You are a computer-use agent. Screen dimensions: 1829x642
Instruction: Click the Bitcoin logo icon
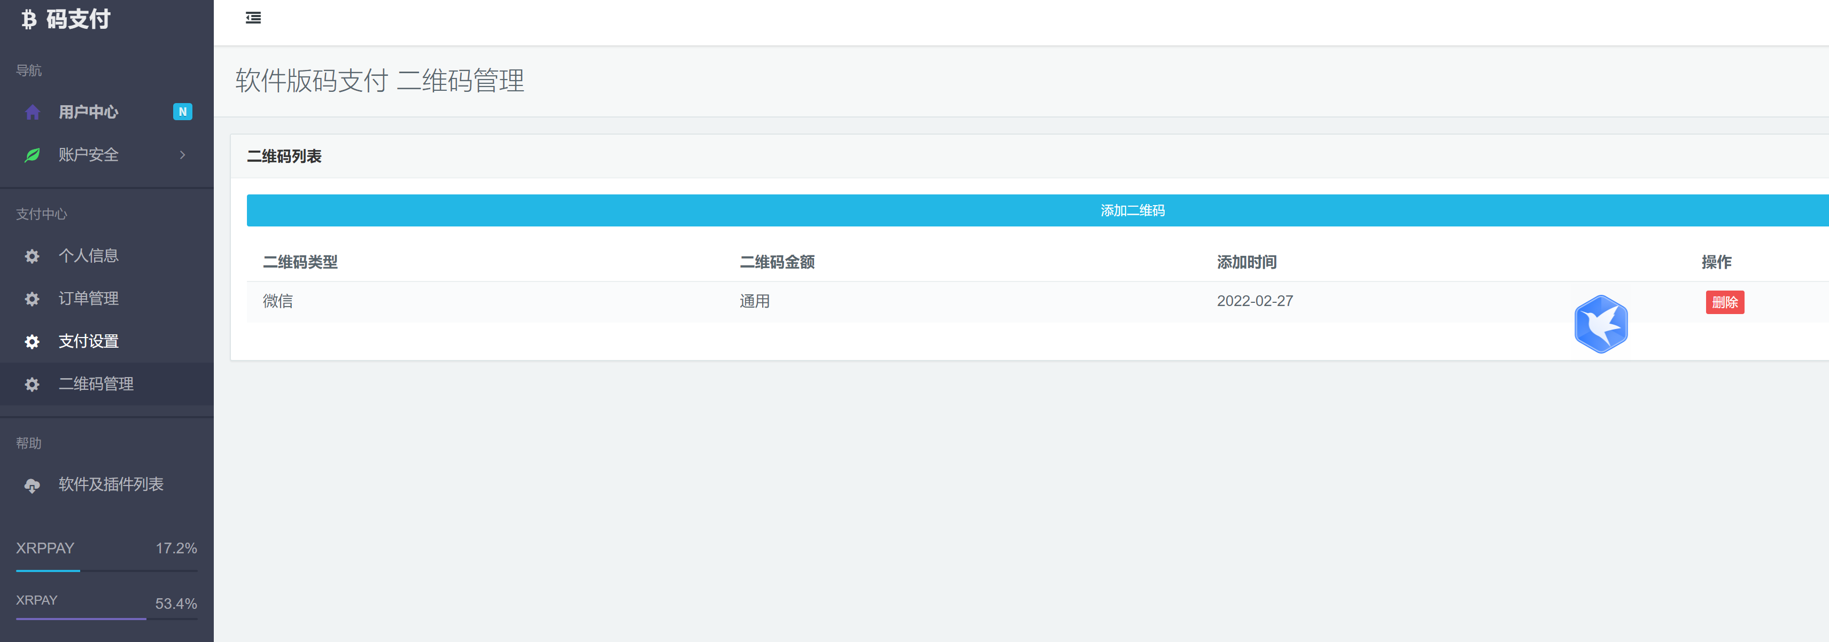[x=28, y=19]
